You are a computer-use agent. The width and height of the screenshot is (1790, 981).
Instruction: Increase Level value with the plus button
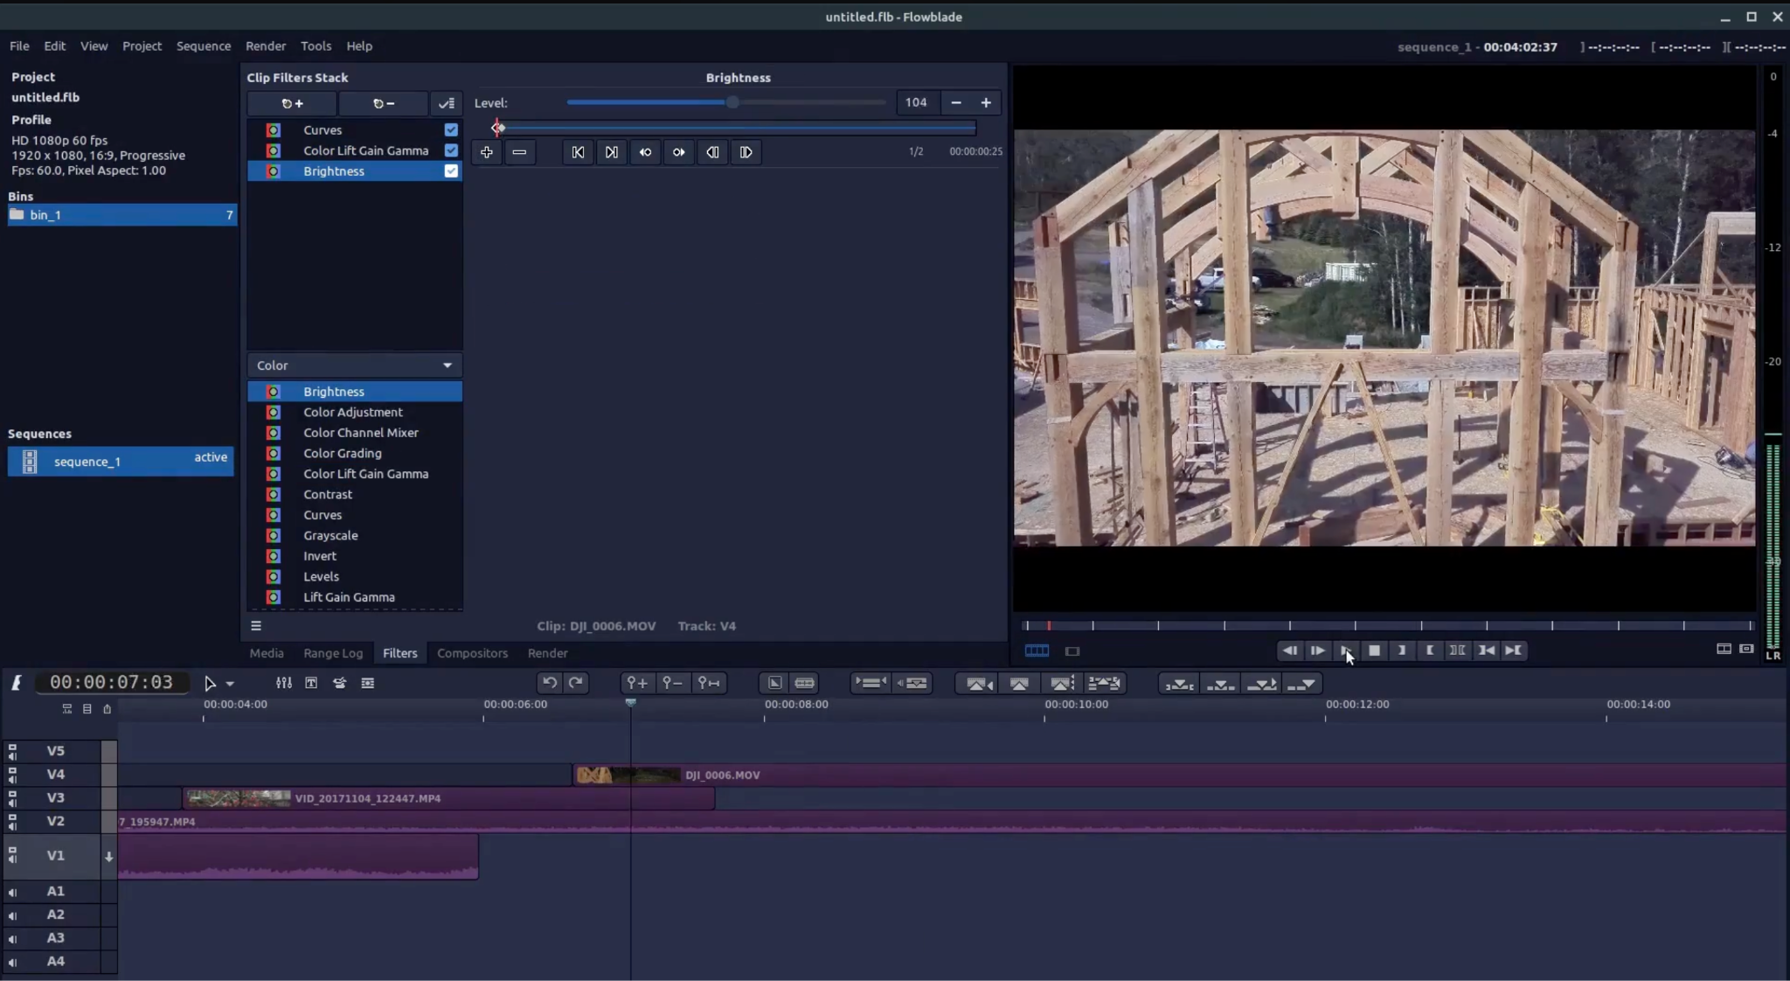coord(986,102)
